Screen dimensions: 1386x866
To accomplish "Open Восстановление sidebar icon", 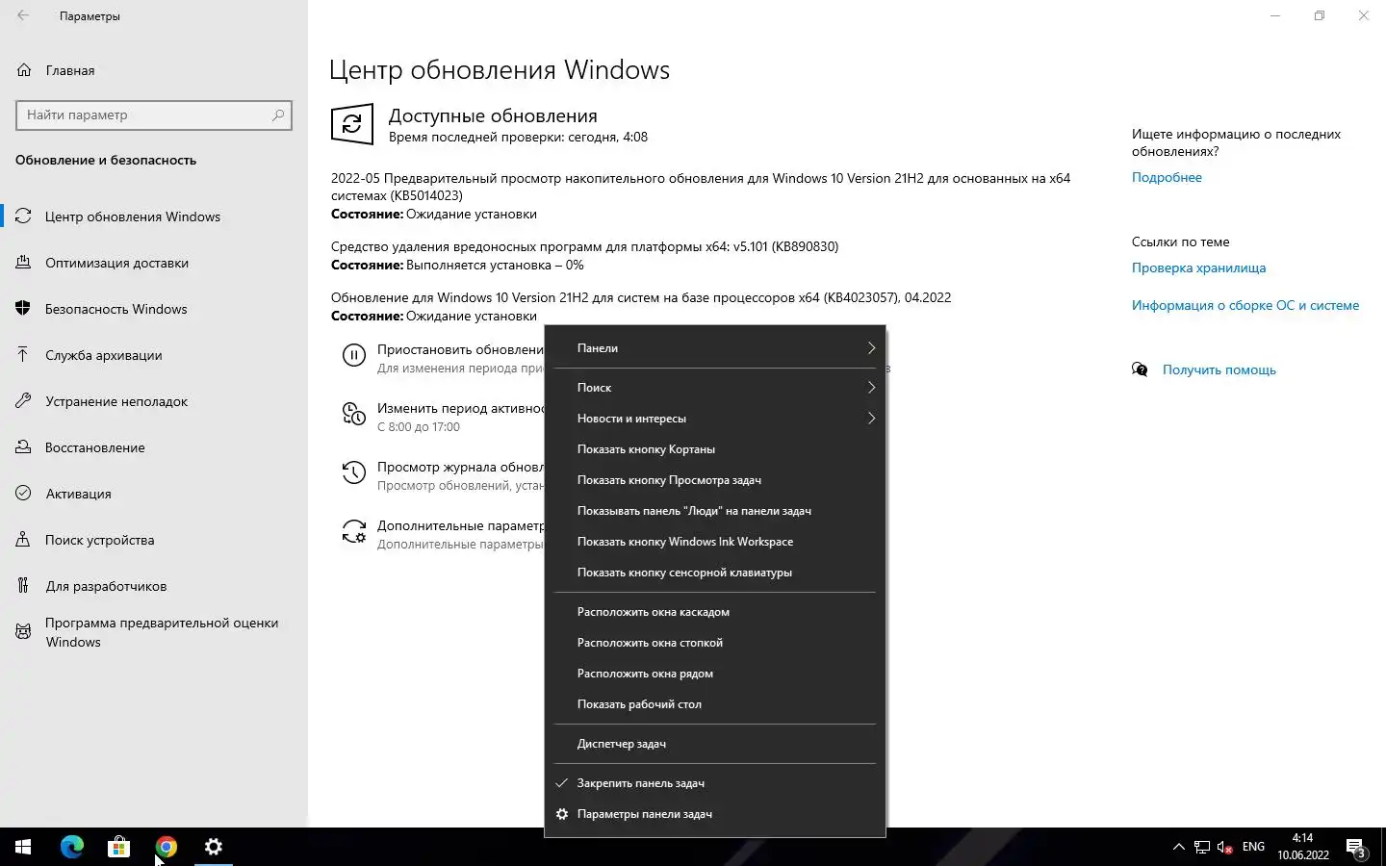I will point(23,447).
